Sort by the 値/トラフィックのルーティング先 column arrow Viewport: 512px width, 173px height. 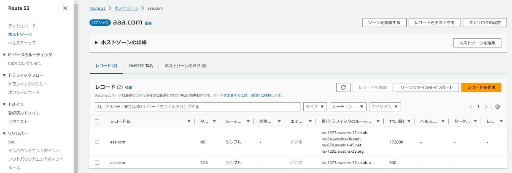pos(377,122)
